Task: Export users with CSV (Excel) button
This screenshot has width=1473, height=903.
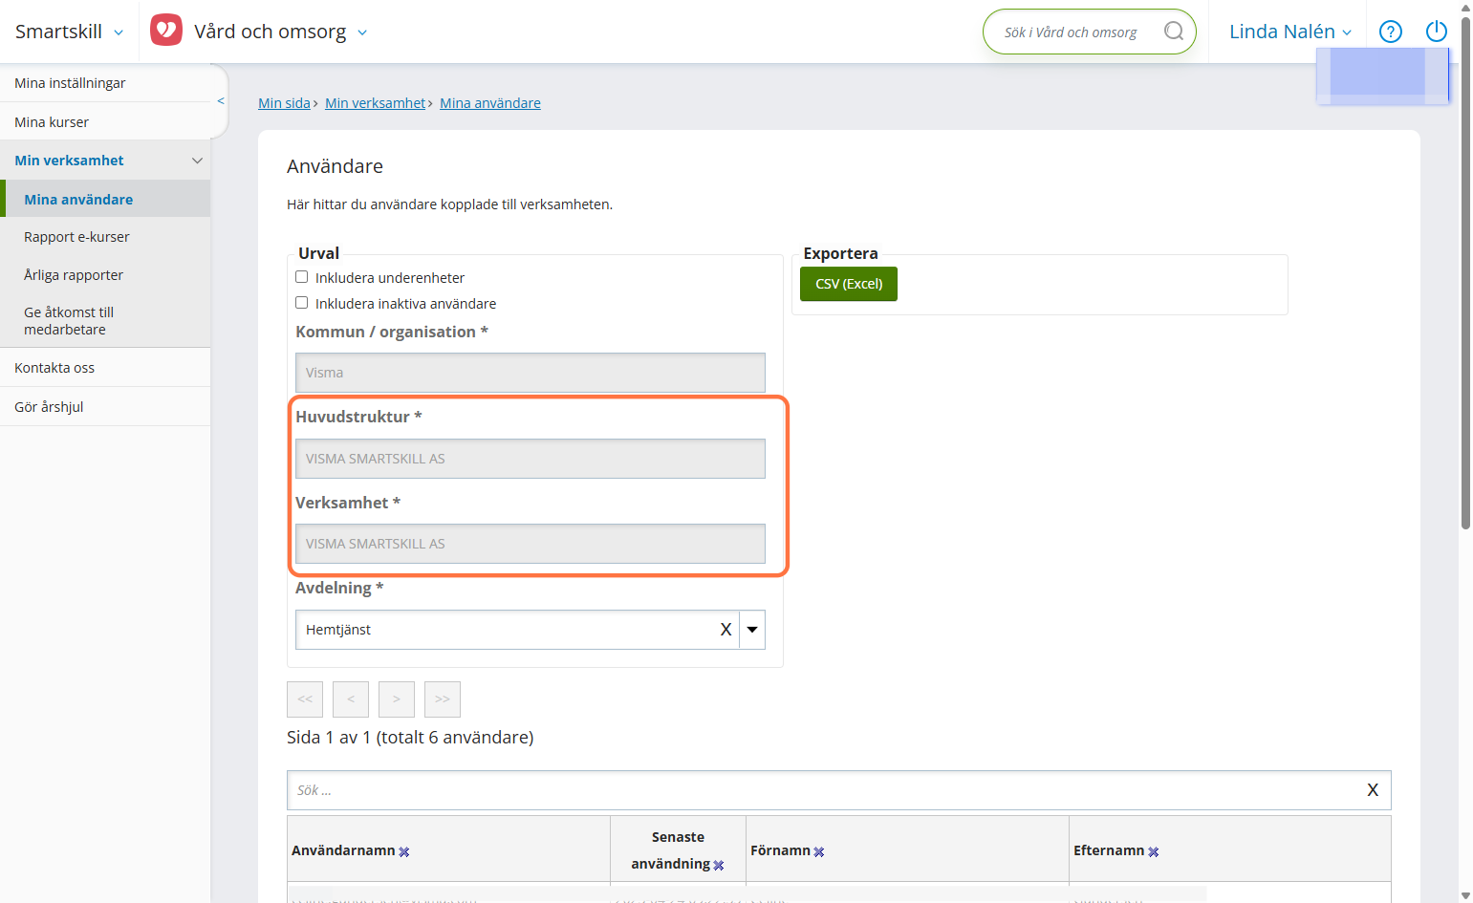Action: click(x=849, y=284)
